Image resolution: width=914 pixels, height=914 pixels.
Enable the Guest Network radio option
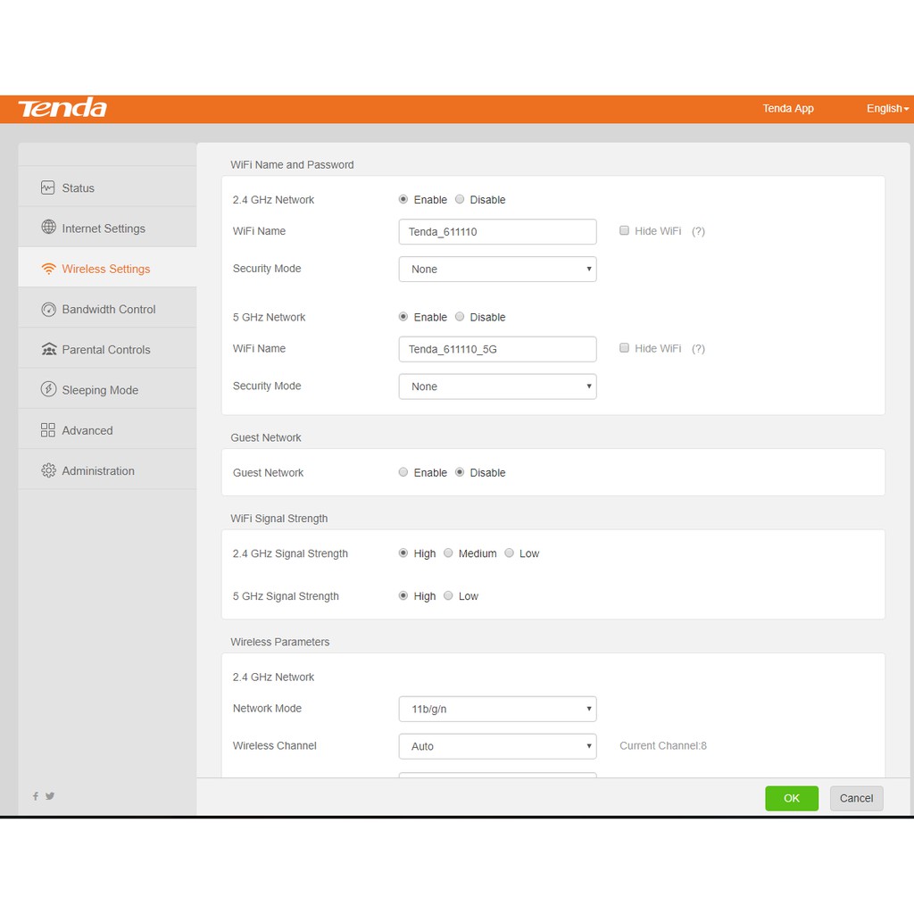[403, 472]
